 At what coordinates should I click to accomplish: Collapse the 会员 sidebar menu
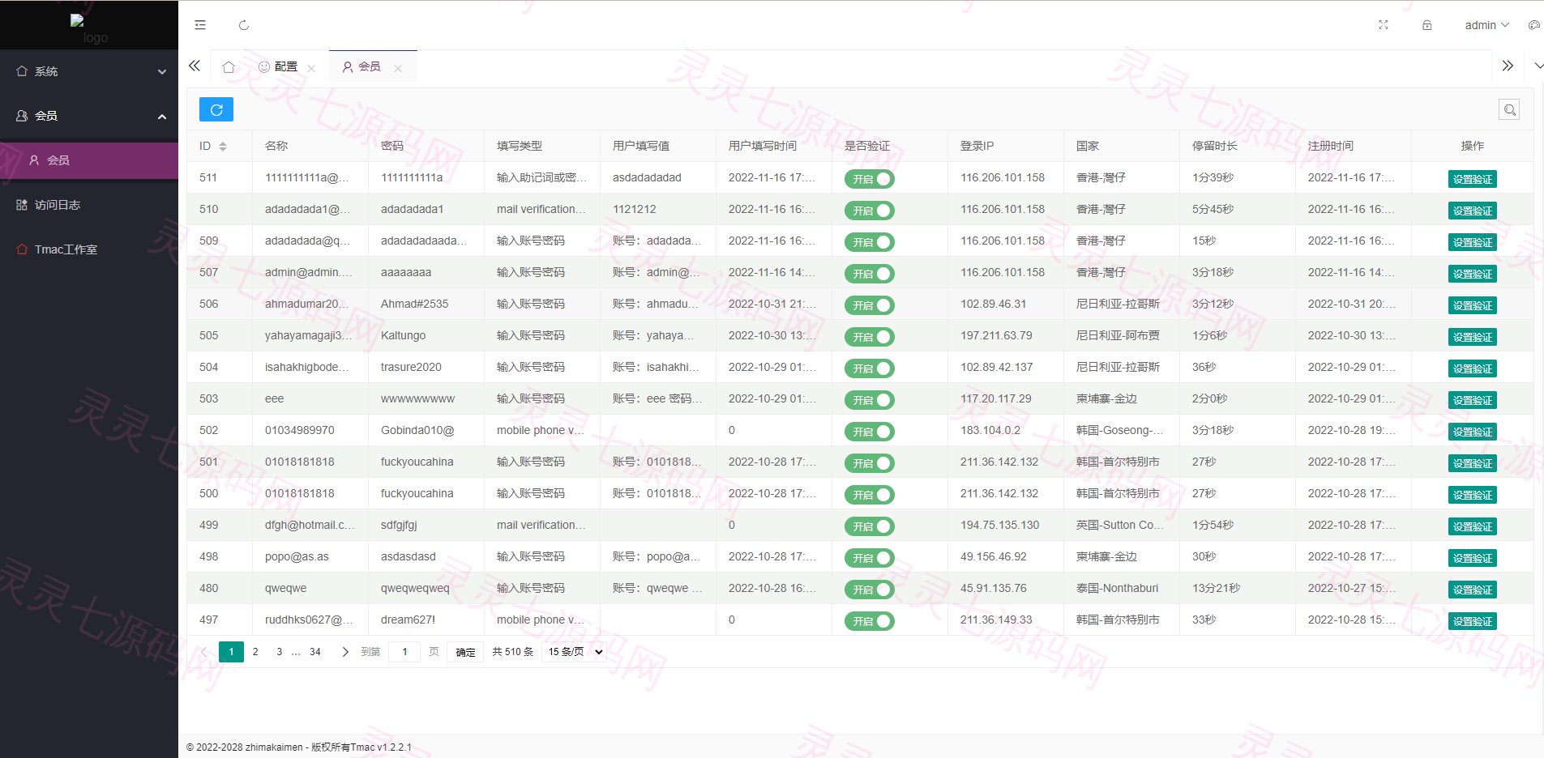point(89,116)
